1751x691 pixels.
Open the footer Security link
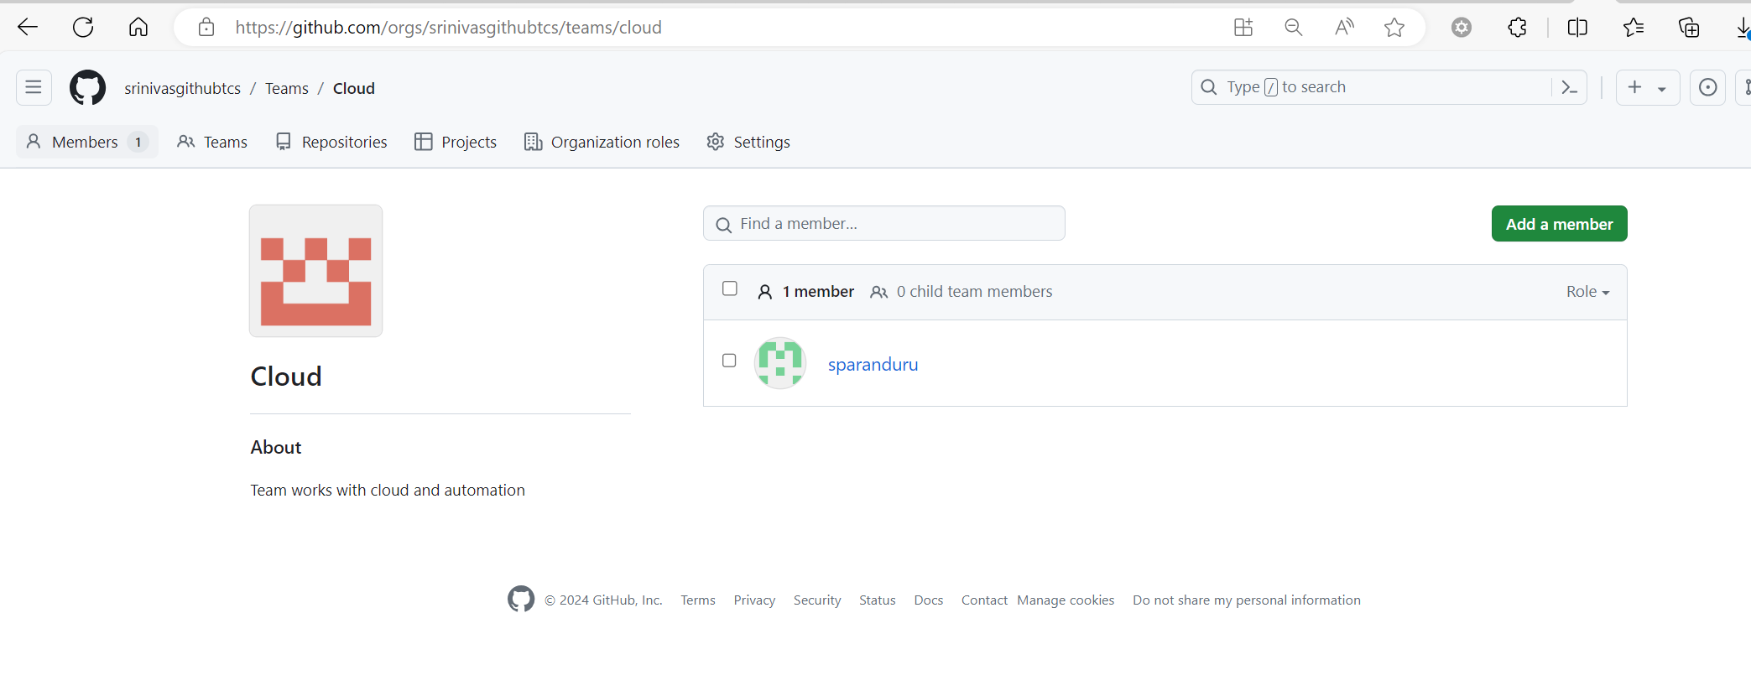[x=817, y=600]
